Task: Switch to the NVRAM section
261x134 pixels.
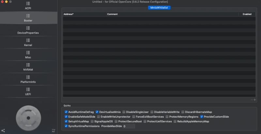Action: (x=28, y=67)
